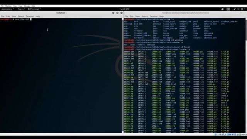This screenshot has width=247, height=139.
Task: Open the VirtualBox File menu
Action: pos(2,6)
